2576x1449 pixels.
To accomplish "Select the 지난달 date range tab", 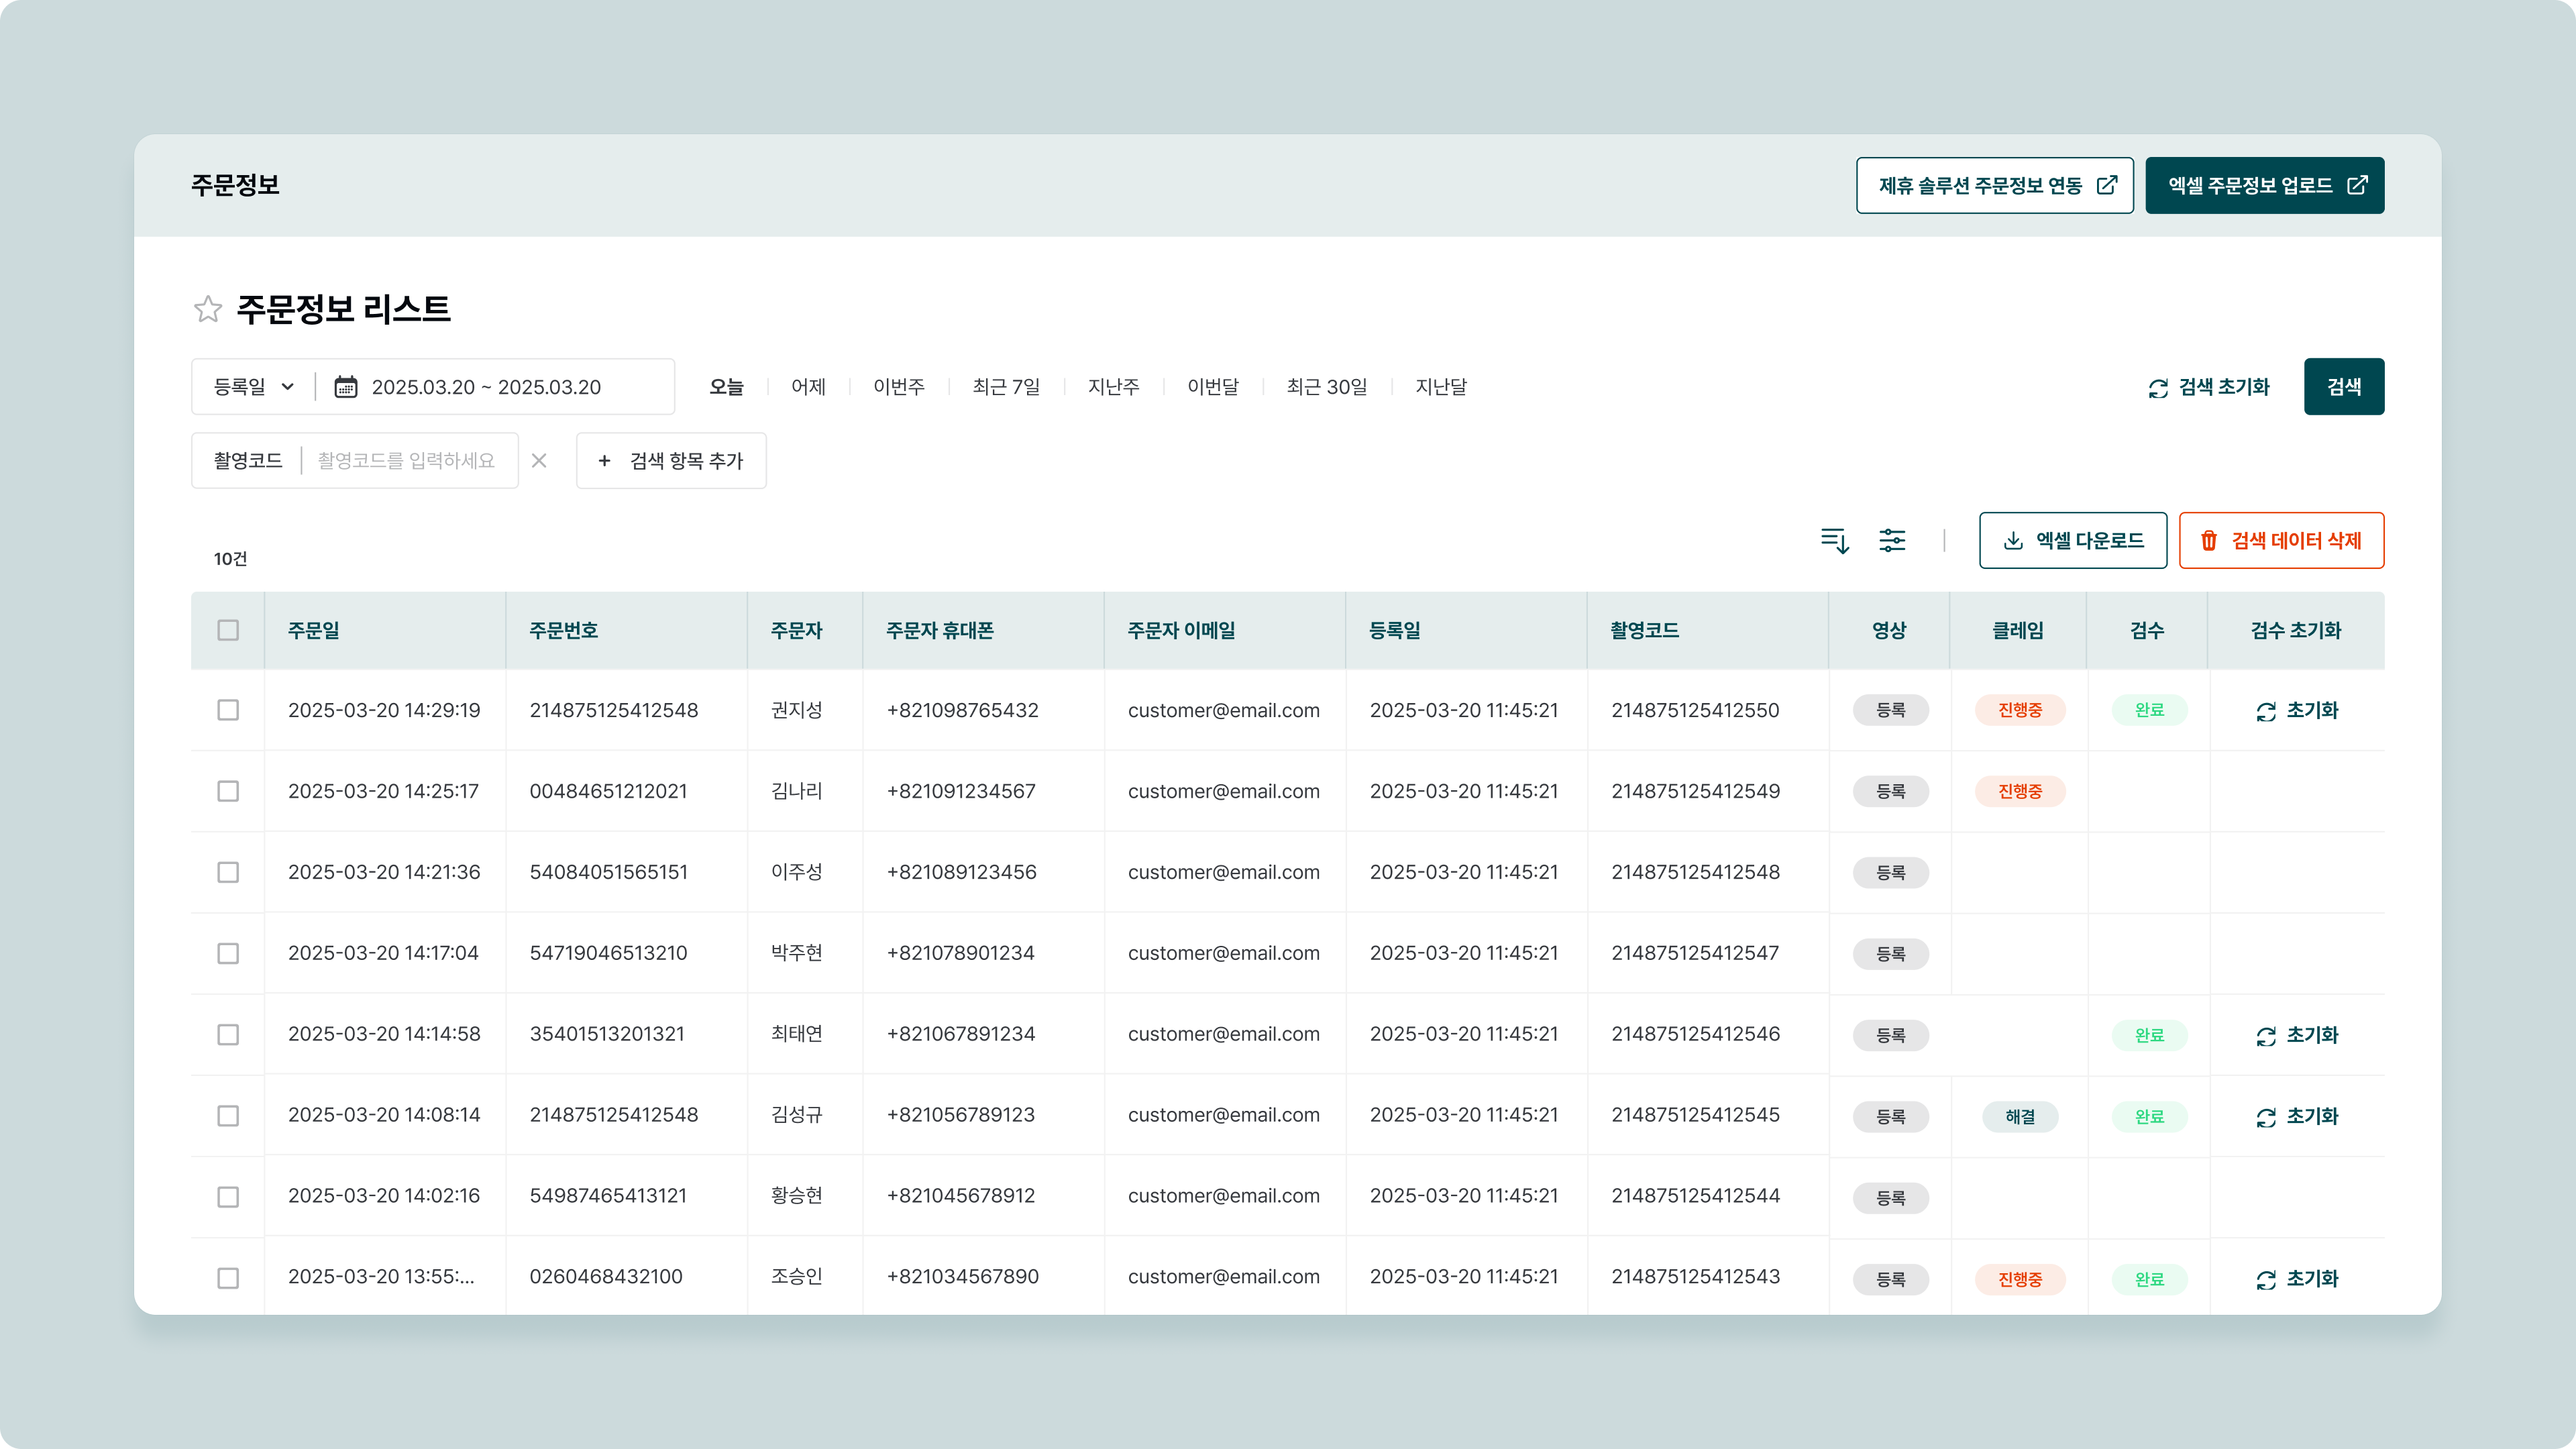I will pos(1440,387).
